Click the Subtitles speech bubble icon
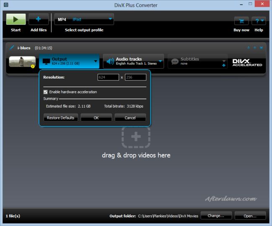 [175, 62]
